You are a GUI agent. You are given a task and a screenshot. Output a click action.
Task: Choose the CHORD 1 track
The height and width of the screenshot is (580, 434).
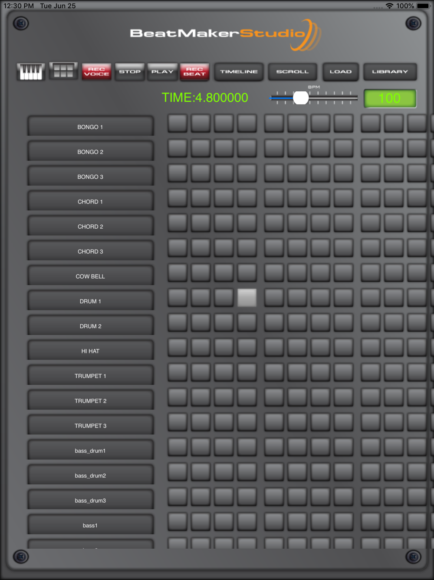90,201
